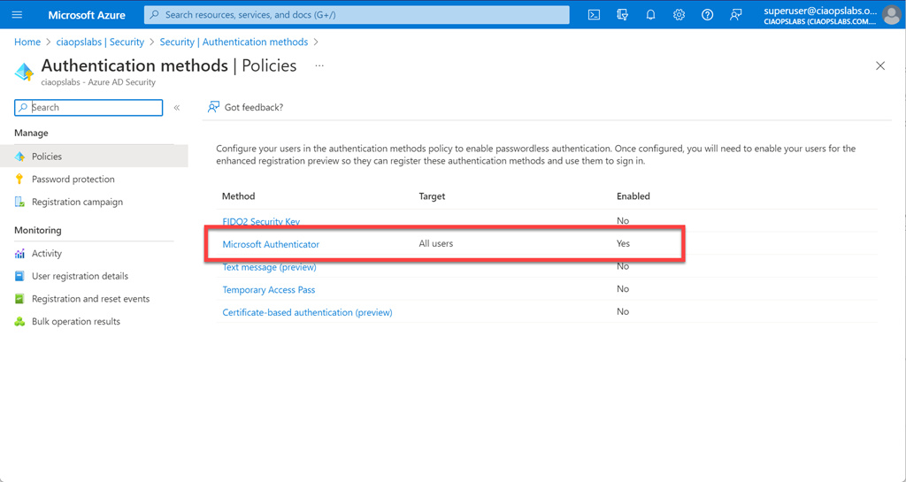Open the FIDO2 Security Key policy
The image size is (906, 482).
pyautogui.click(x=261, y=221)
